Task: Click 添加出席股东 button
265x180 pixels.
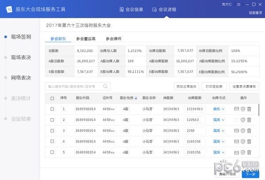Action: click(186, 86)
